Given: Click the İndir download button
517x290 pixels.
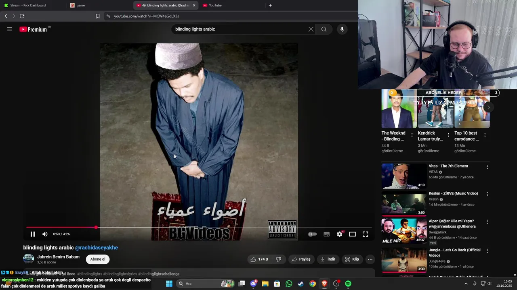Looking at the screenshot, I should pos(328,259).
